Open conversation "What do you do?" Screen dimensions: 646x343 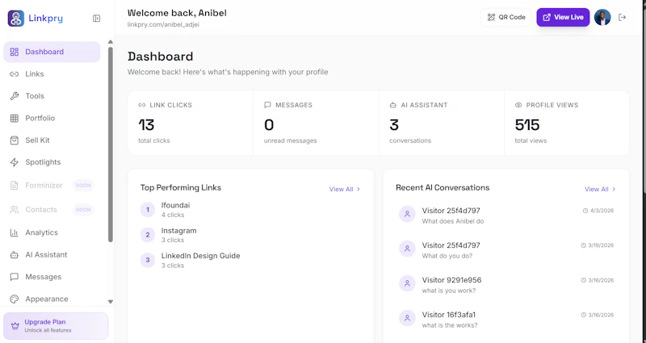(x=506, y=250)
